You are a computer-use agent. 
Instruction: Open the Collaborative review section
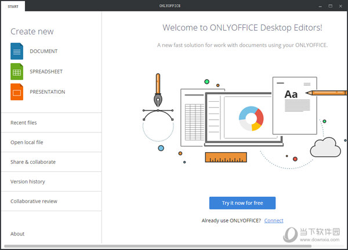tap(52, 201)
